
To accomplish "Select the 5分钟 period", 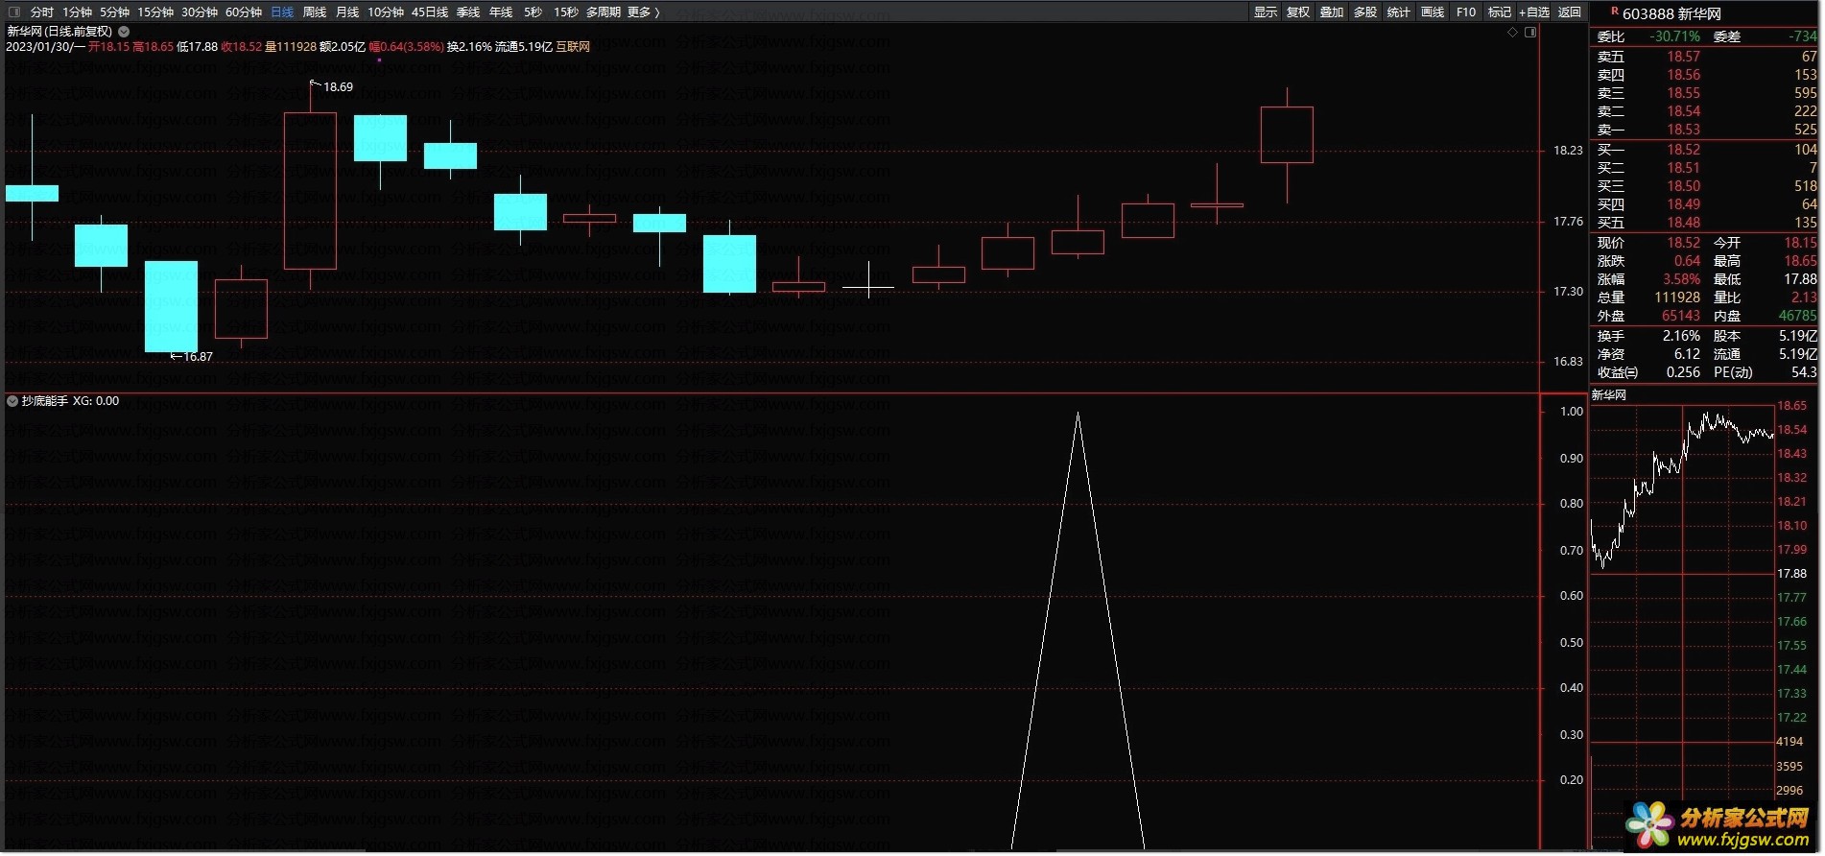I will [114, 12].
